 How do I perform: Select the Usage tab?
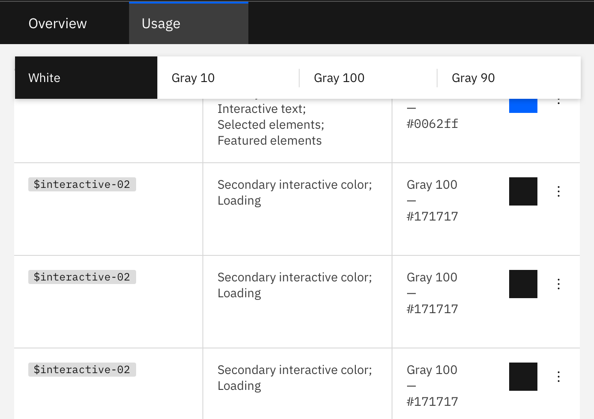point(160,23)
